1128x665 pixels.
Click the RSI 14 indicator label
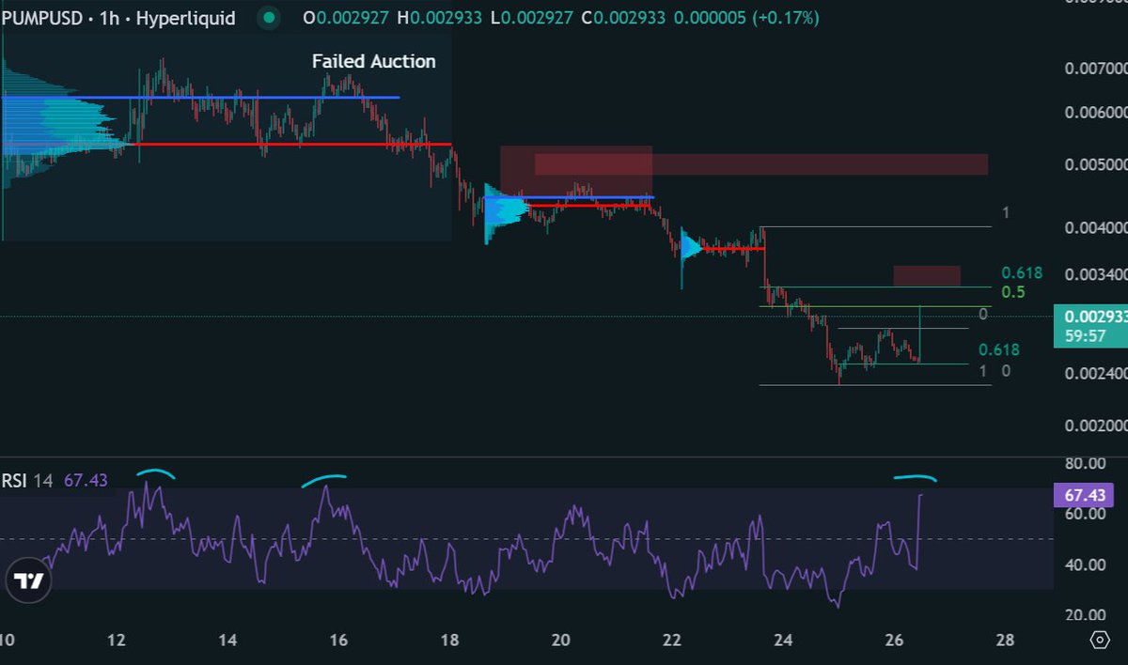pos(27,481)
